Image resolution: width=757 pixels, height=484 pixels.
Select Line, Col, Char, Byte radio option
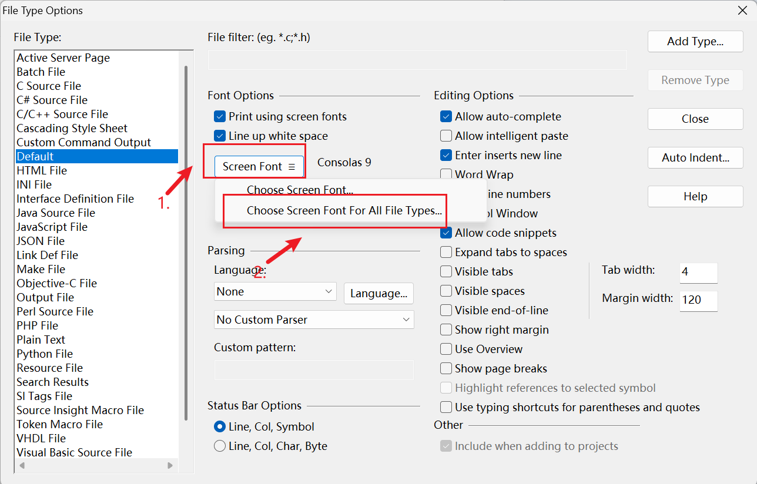coord(220,446)
